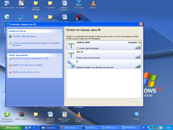
Task: Open En savoir plus à propos des réseaux
Action: 30,58
